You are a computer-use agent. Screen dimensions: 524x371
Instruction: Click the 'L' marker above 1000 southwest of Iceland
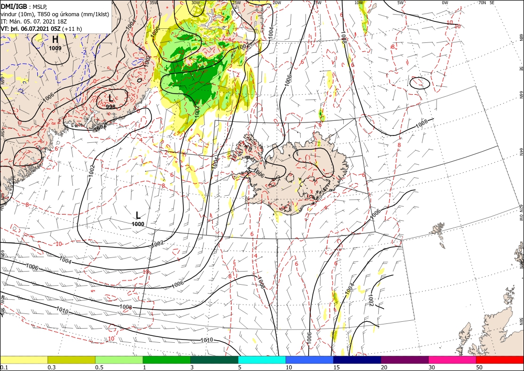click(x=138, y=215)
